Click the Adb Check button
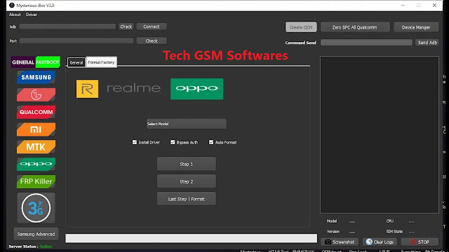 126,27
